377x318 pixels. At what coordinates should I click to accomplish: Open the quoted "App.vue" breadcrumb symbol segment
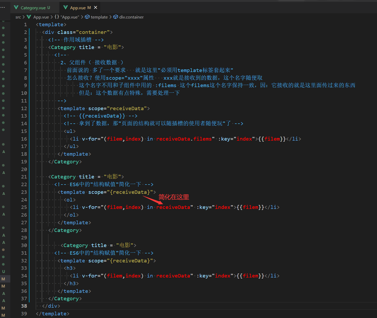(x=70, y=17)
